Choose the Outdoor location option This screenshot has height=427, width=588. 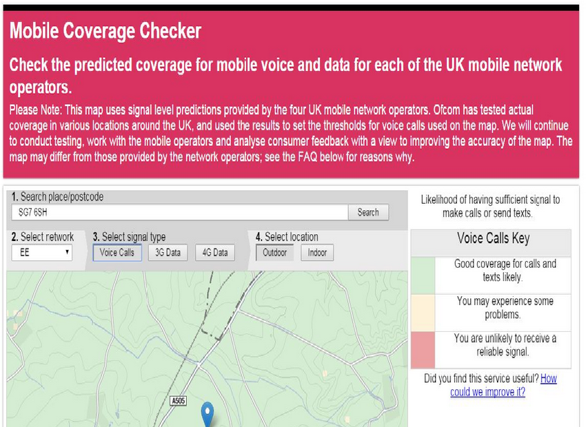point(275,253)
